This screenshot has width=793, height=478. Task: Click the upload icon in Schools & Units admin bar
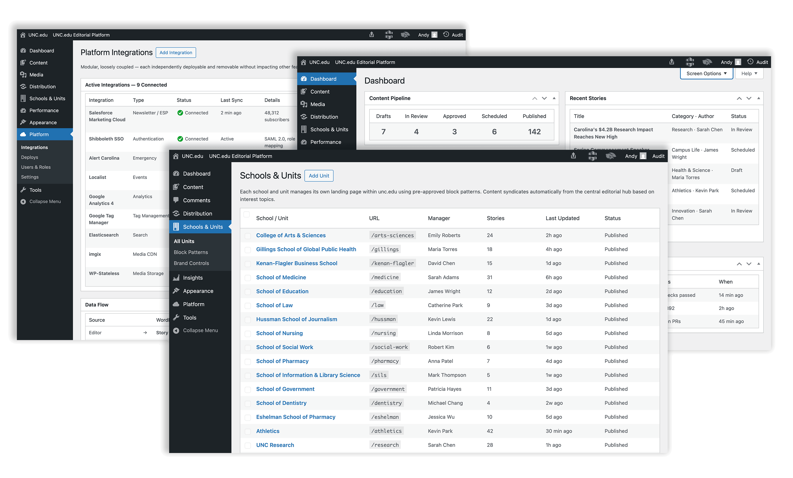click(573, 156)
